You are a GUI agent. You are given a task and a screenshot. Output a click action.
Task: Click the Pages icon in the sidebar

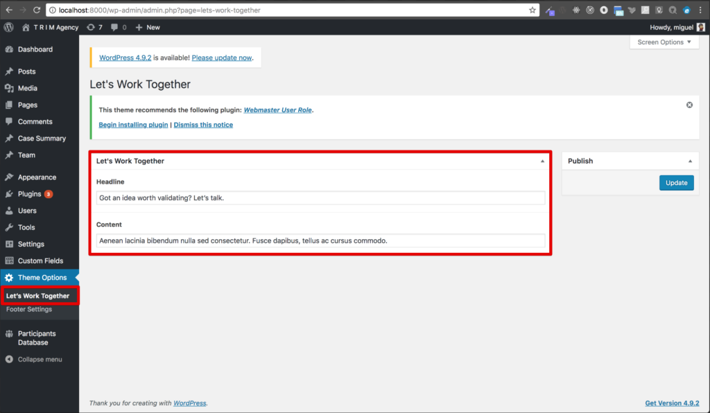tap(9, 105)
